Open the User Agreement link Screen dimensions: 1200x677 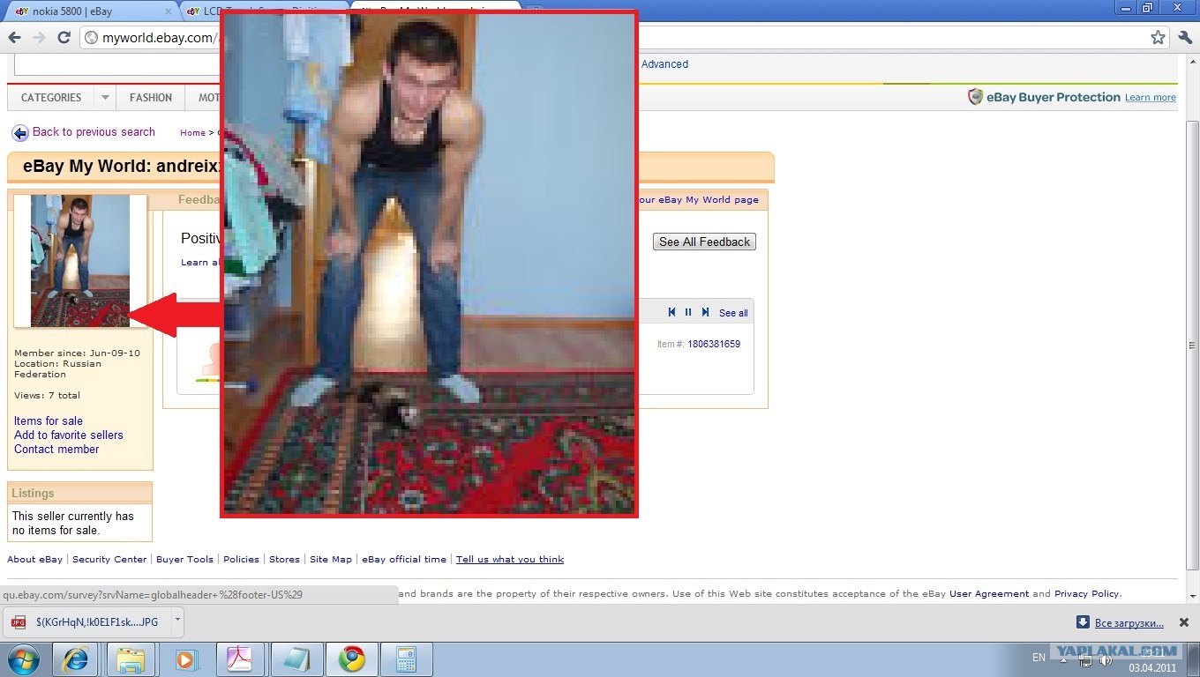point(989,594)
